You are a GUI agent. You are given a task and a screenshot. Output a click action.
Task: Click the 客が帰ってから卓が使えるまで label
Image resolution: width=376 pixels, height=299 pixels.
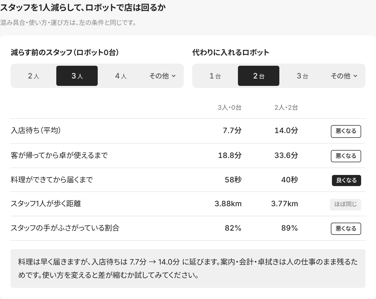59,155
